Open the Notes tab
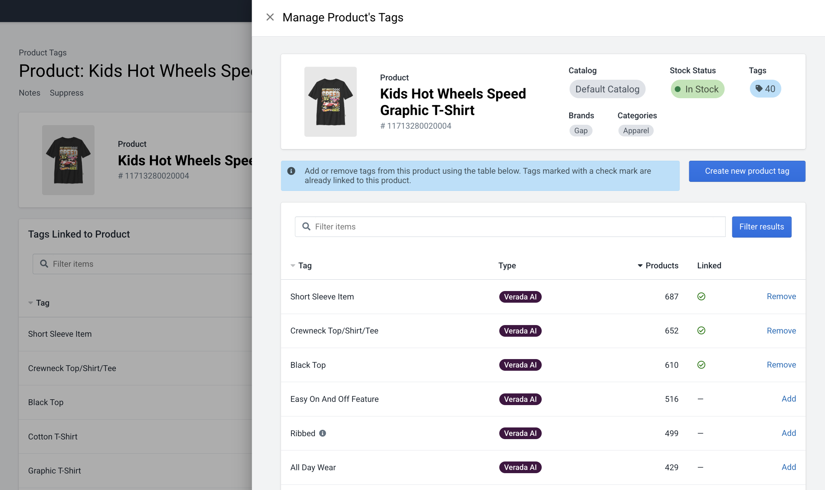825x490 pixels. (29, 93)
